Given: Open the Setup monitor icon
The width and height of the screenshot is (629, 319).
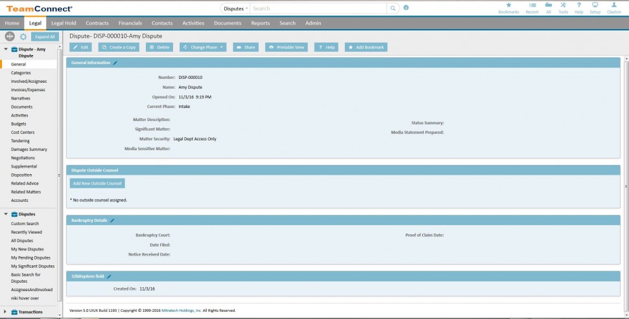Looking at the screenshot, I should pos(595,5).
